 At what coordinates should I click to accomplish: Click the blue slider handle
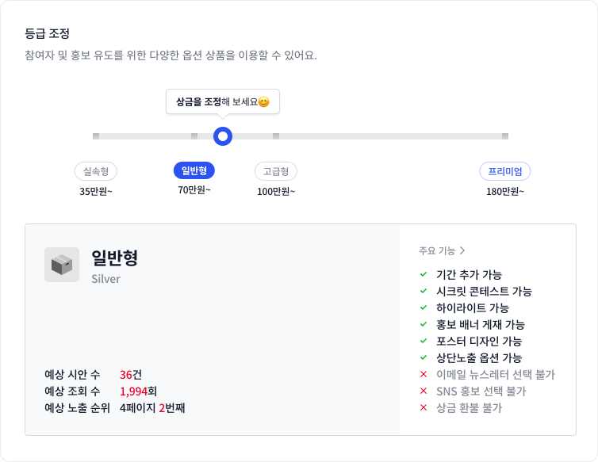(x=223, y=136)
